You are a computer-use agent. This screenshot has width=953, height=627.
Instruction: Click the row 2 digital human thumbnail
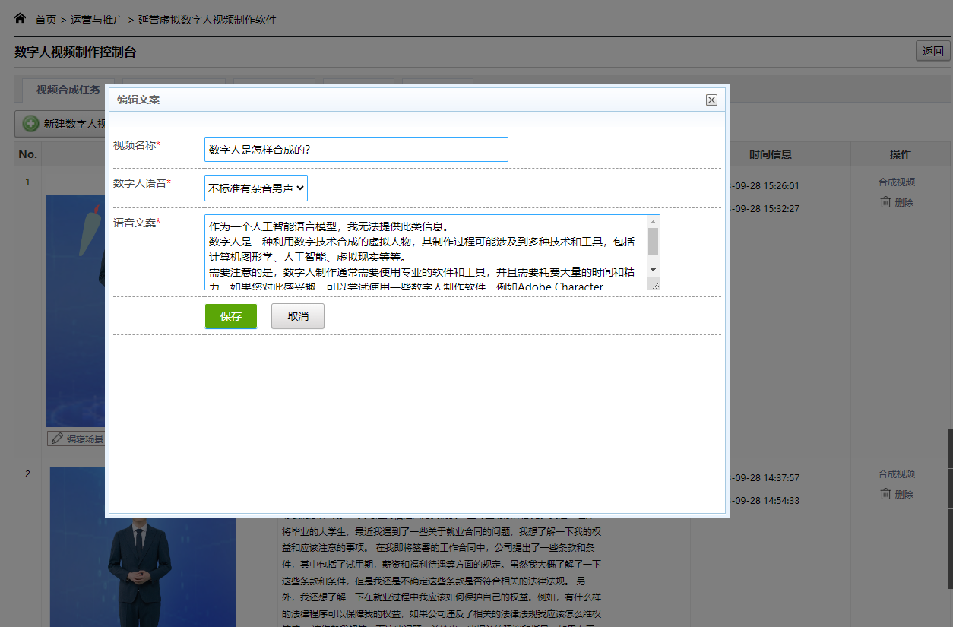pyautogui.click(x=143, y=547)
